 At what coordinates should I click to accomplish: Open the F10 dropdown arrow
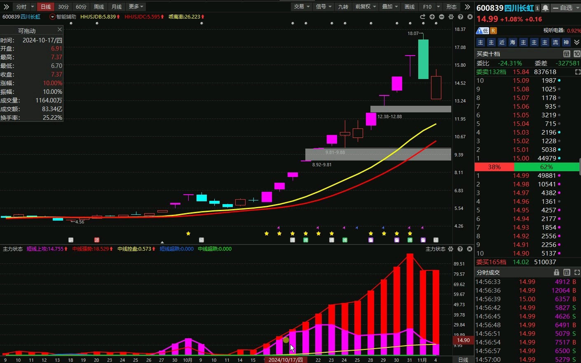(438, 7)
